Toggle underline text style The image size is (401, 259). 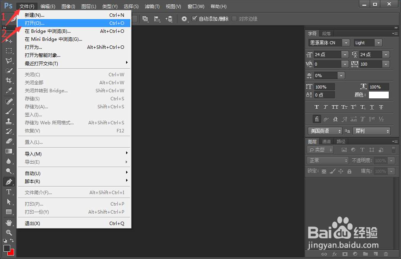click(372, 107)
